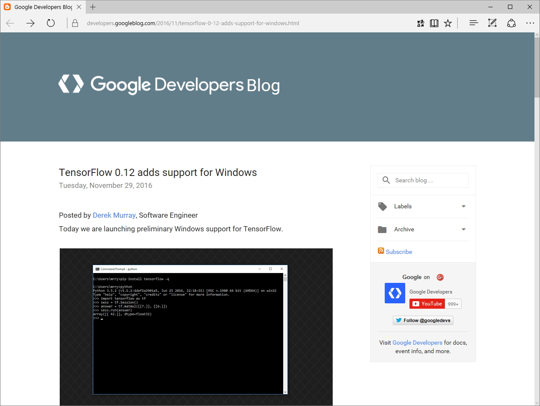Click the Twitter bird icon
540x406 pixels.
(398, 320)
